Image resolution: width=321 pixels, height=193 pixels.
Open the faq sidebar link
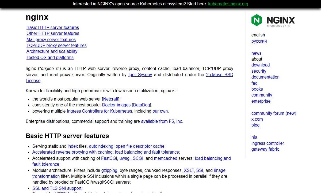254,83
